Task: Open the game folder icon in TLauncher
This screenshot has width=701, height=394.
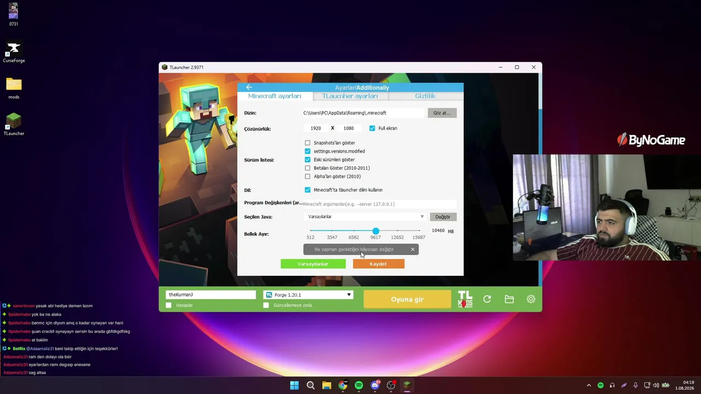Action: click(509, 299)
